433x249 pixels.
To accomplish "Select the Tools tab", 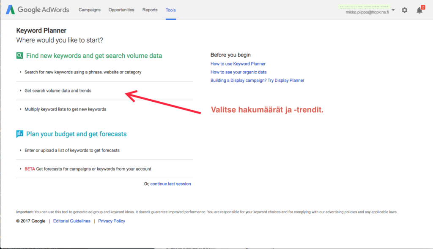I will pos(171,10).
